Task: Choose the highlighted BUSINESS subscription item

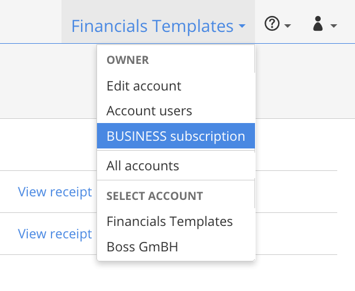Action: (x=176, y=136)
